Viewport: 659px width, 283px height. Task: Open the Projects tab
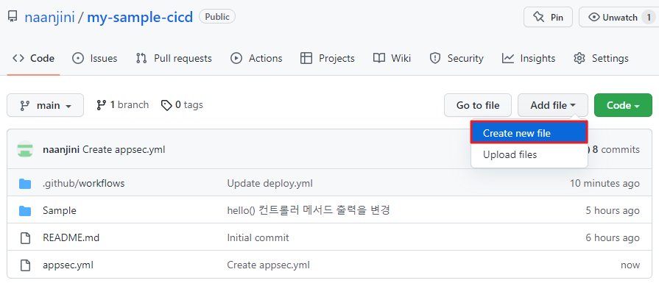tap(328, 58)
